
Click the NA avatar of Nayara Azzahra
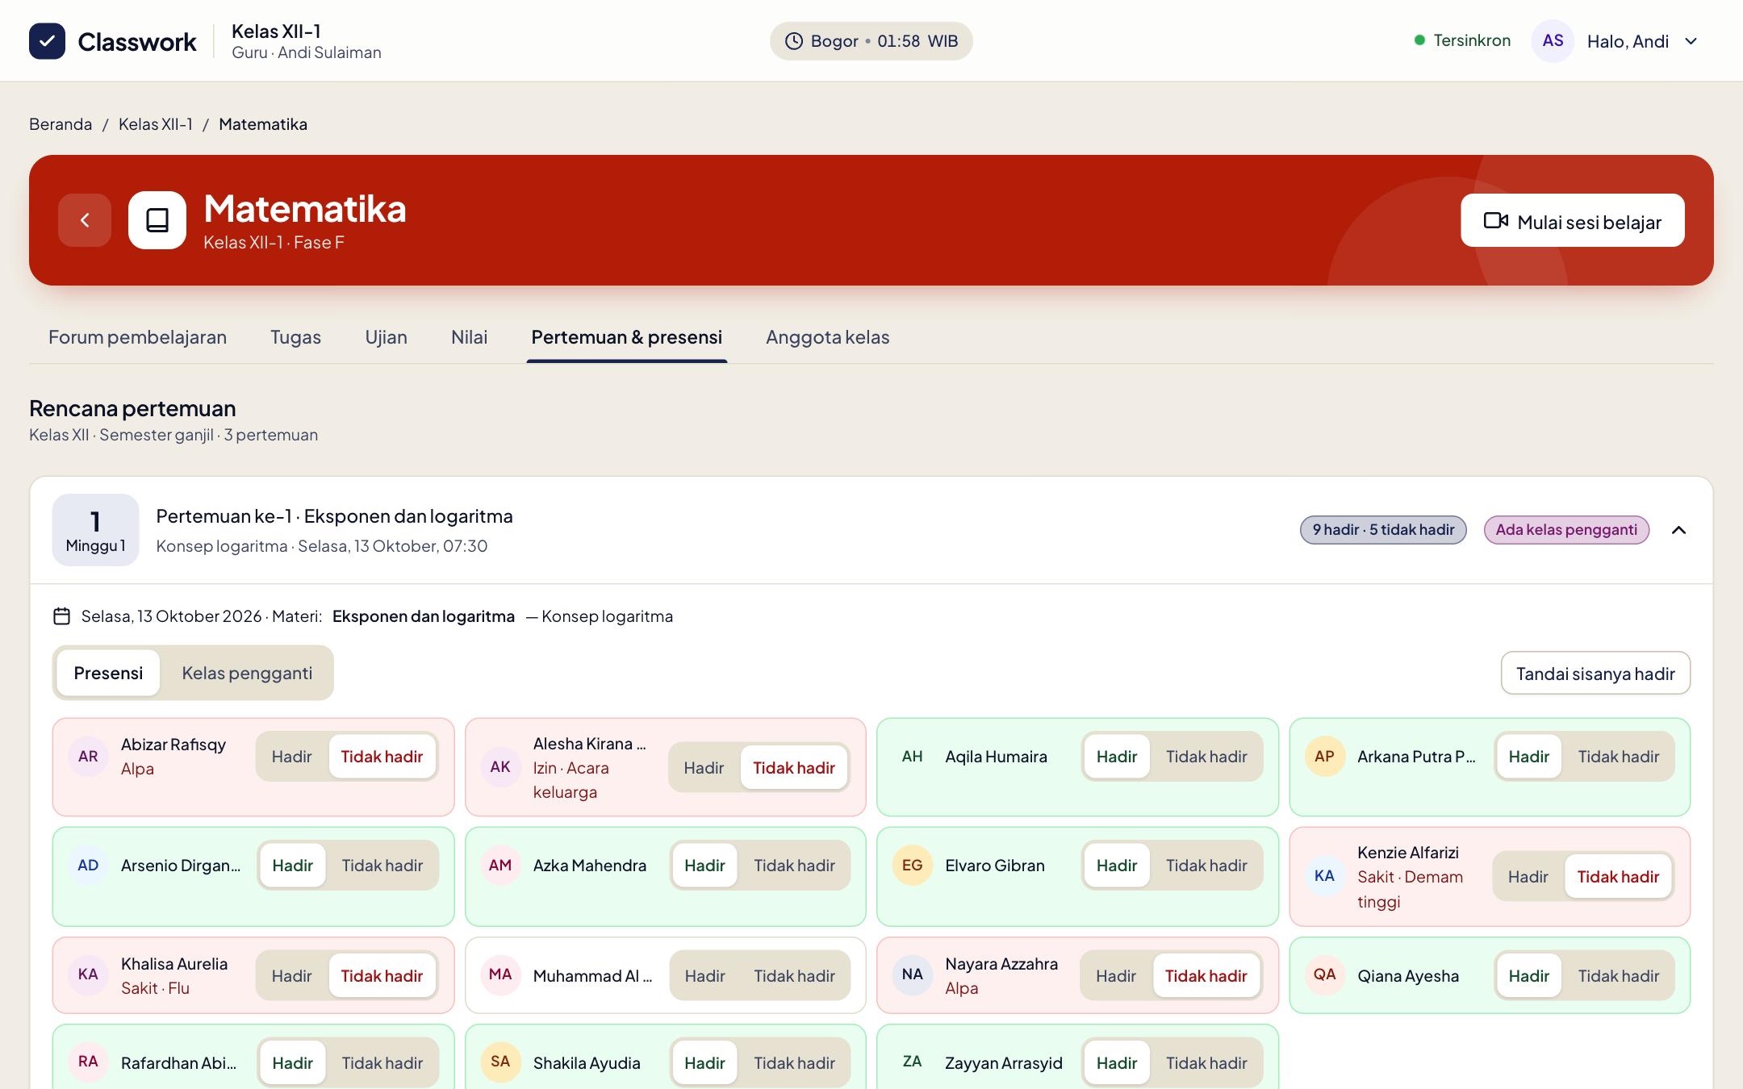pyautogui.click(x=912, y=974)
